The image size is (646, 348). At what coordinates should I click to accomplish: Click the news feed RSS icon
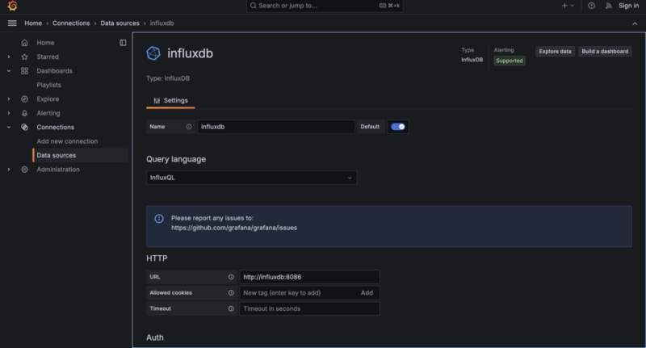coord(609,6)
